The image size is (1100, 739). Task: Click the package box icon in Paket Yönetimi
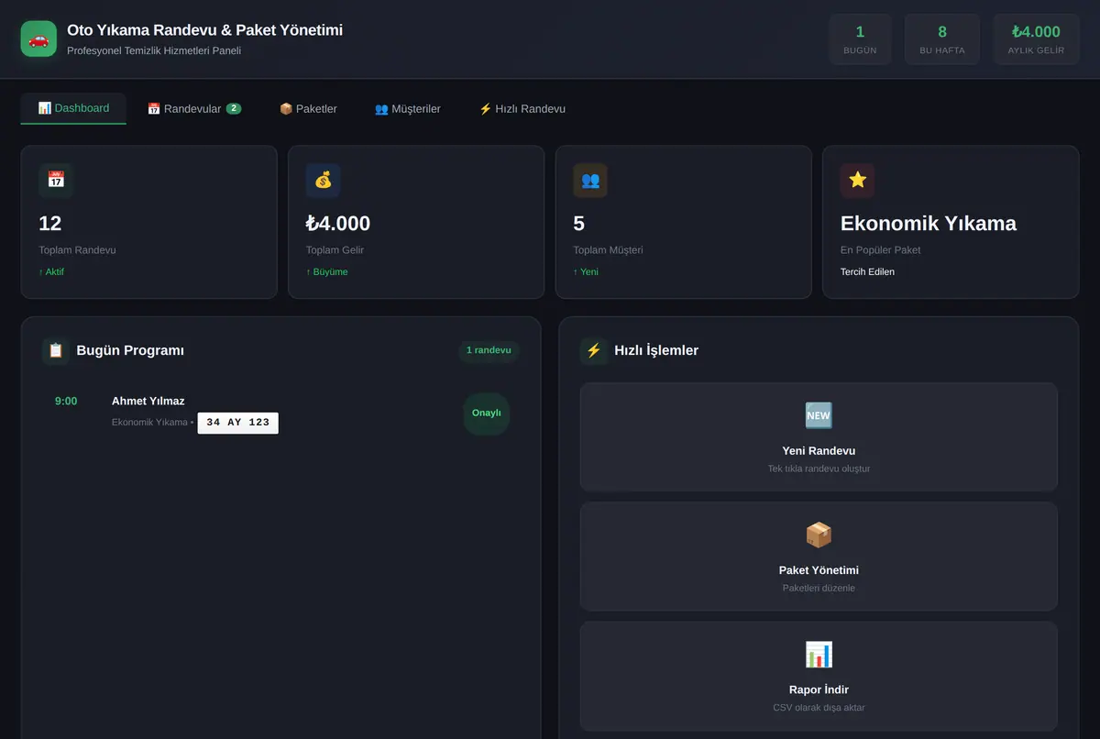tap(819, 535)
